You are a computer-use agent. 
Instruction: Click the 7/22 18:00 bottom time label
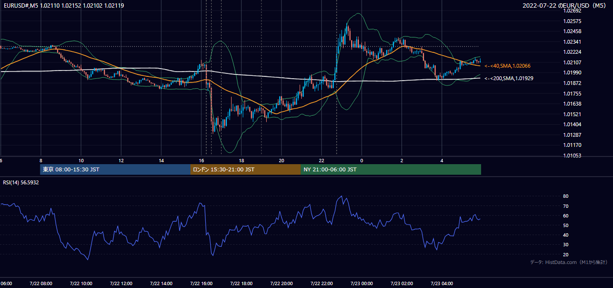click(241, 283)
